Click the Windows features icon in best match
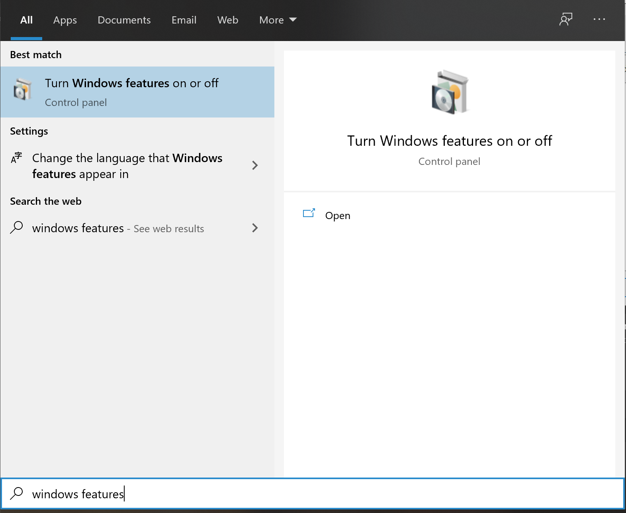 pyautogui.click(x=22, y=89)
